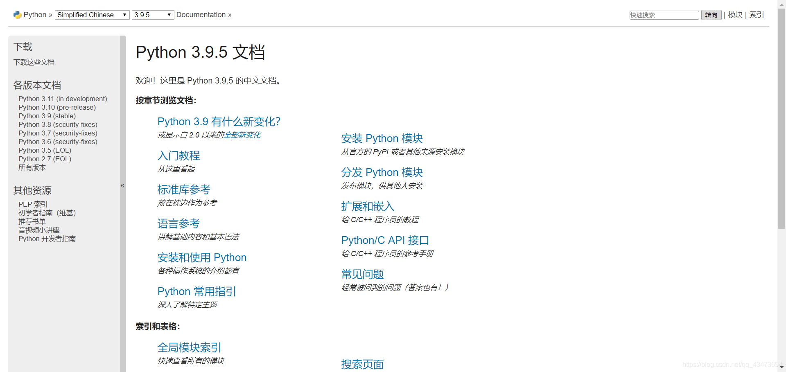Click the 其他资源 sidebar heading
The height and width of the screenshot is (372, 786).
(x=32, y=190)
